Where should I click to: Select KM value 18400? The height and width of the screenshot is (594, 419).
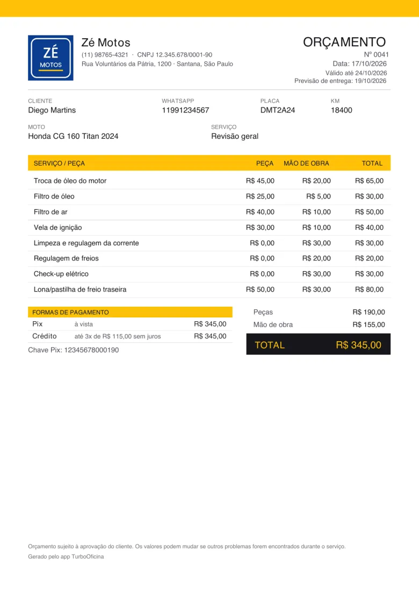(x=342, y=110)
